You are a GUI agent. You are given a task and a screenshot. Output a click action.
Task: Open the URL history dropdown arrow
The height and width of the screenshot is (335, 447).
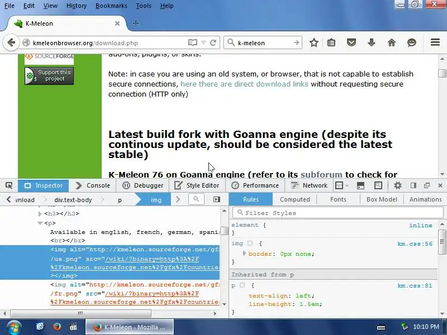tap(203, 43)
